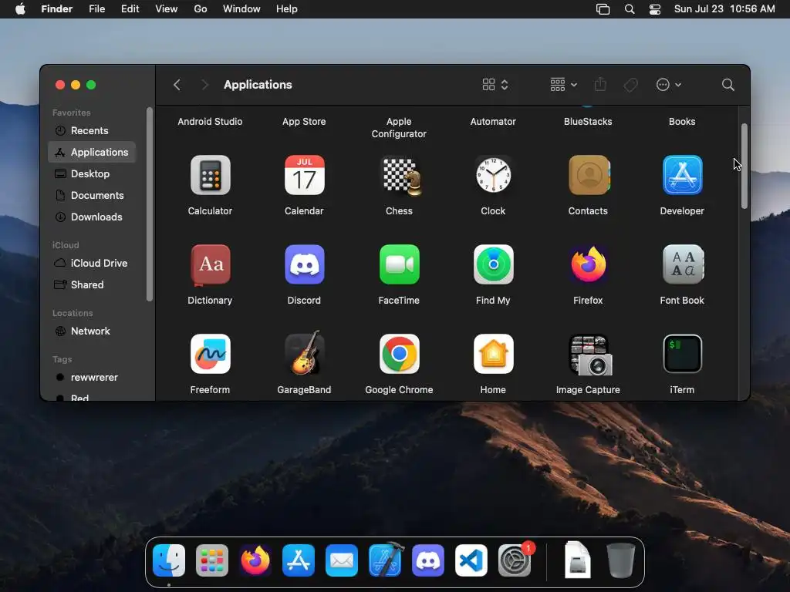Select the Image Capture app icon

coord(589,355)
